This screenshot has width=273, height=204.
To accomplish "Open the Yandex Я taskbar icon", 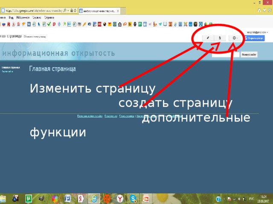I will click(x=81, y=198).
